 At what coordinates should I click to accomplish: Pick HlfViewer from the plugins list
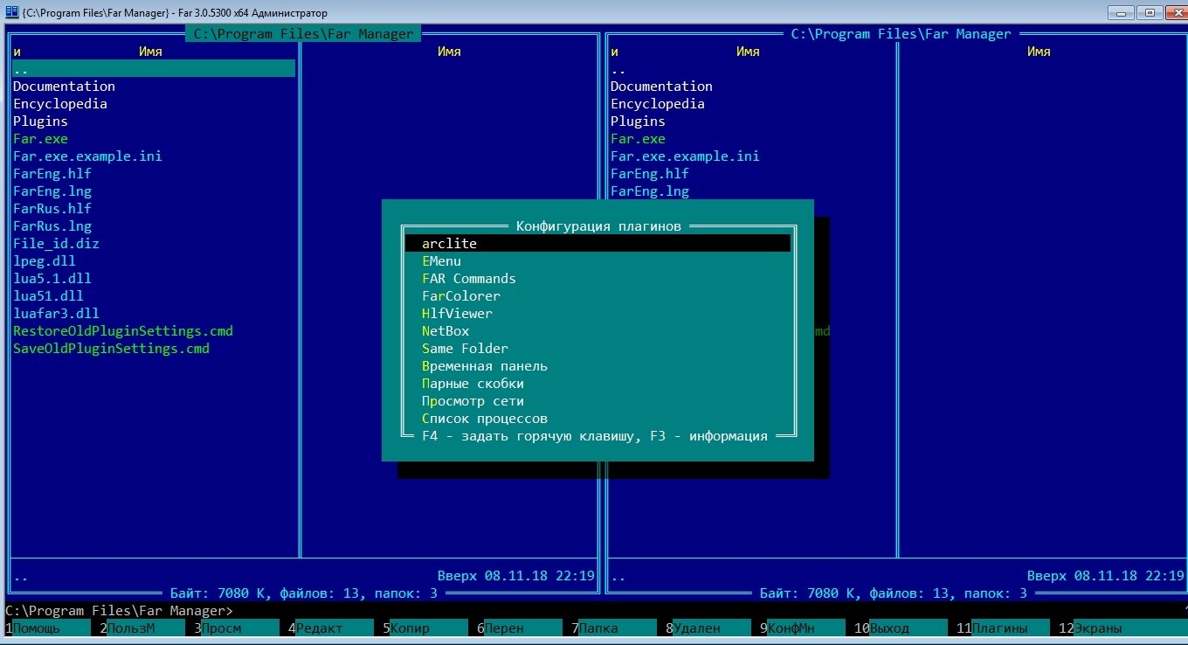[457, 314]
